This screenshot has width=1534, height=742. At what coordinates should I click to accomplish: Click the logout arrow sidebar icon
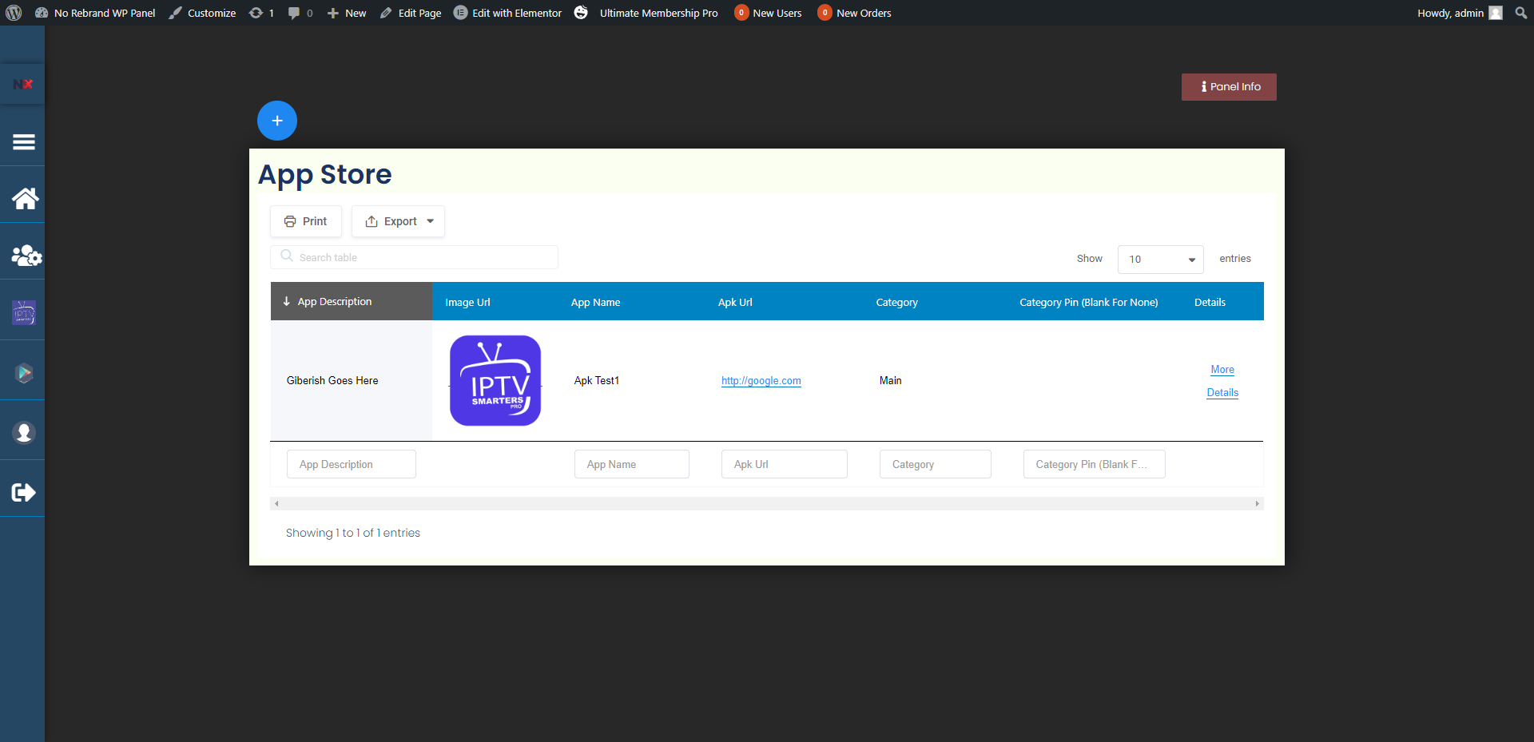click(23, 492)
